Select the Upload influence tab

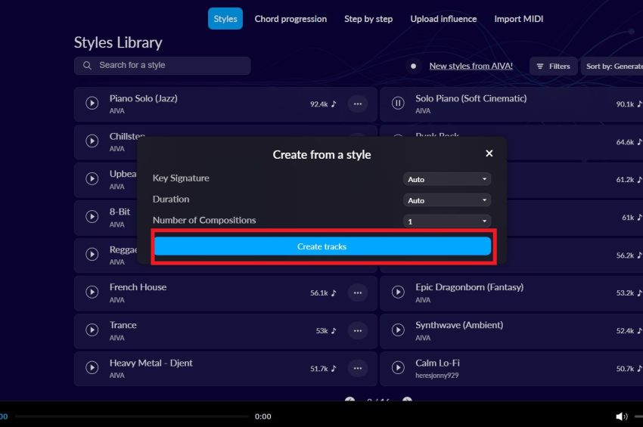[x=443, y=19]
